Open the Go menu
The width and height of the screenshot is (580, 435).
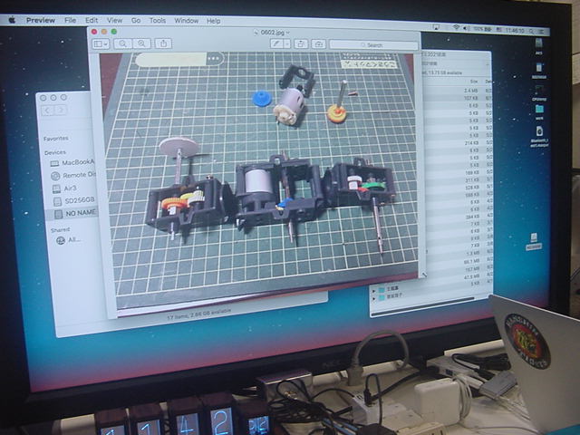click(x=136, y=21)
